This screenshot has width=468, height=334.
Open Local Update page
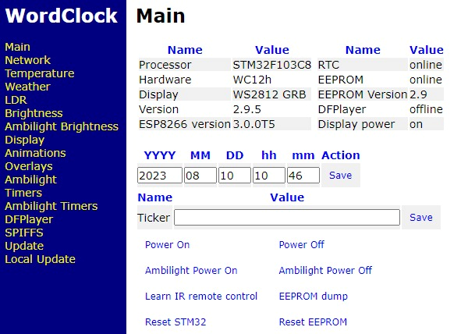[40, 259]
